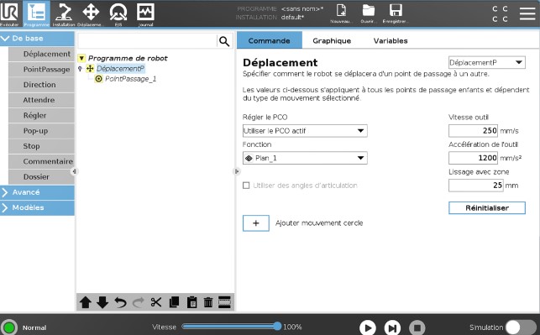
Task: Undo the last program edit
Action: click(120, 302)
